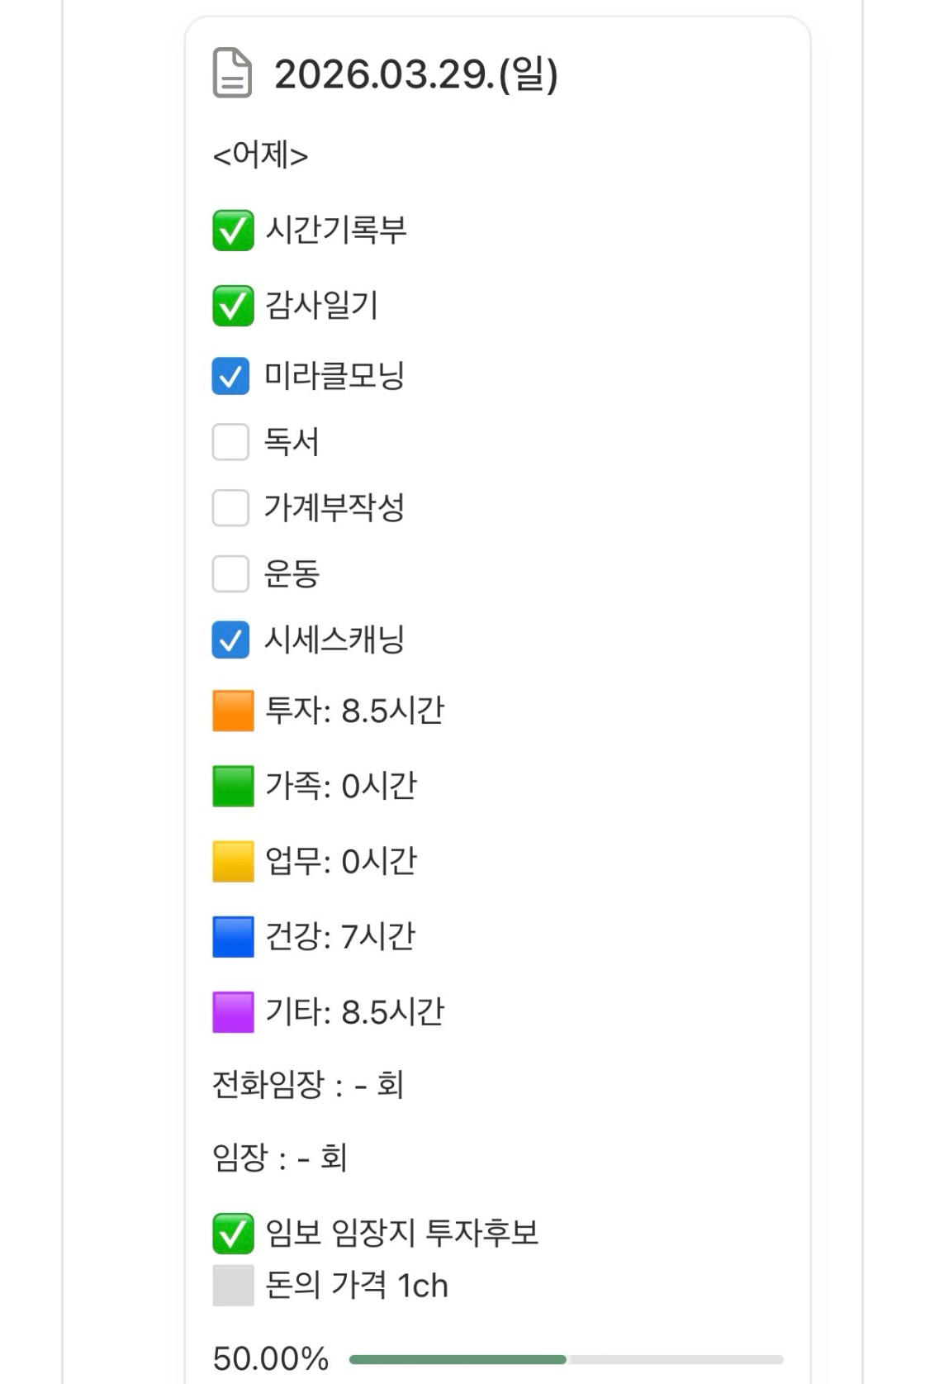The height and width of the screenshot is (1384, 925).
Task: Click the gray square beside 돈의 가격 1ch
Action: click(x=233, y=1286)
